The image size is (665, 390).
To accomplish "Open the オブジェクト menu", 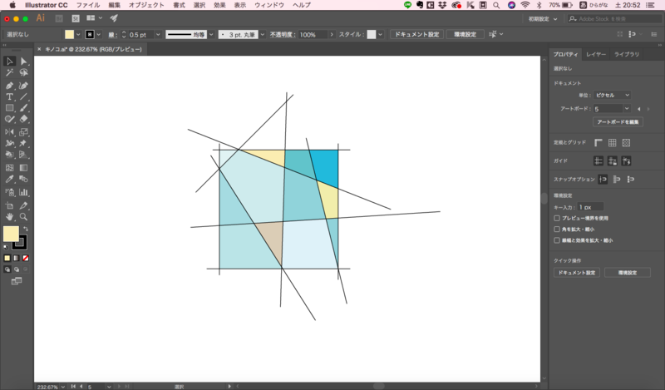I will [x=146, y=5].
